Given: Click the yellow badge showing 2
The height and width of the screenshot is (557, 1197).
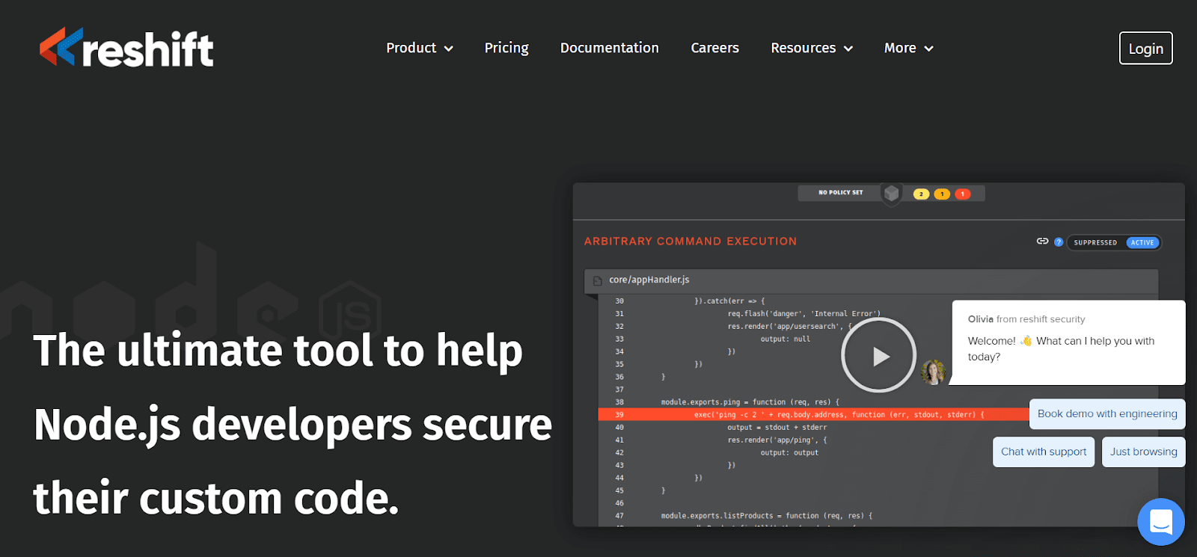Looking at the screenshot, I should pyautogui.click(x=921, y=194).
